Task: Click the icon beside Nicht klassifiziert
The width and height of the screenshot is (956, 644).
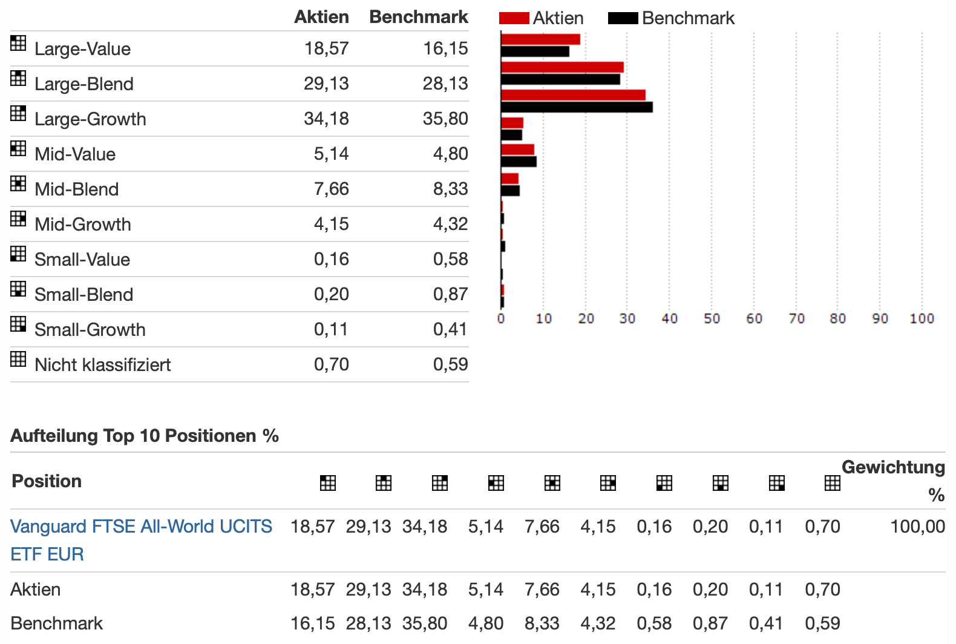Action: click(18, 359)
